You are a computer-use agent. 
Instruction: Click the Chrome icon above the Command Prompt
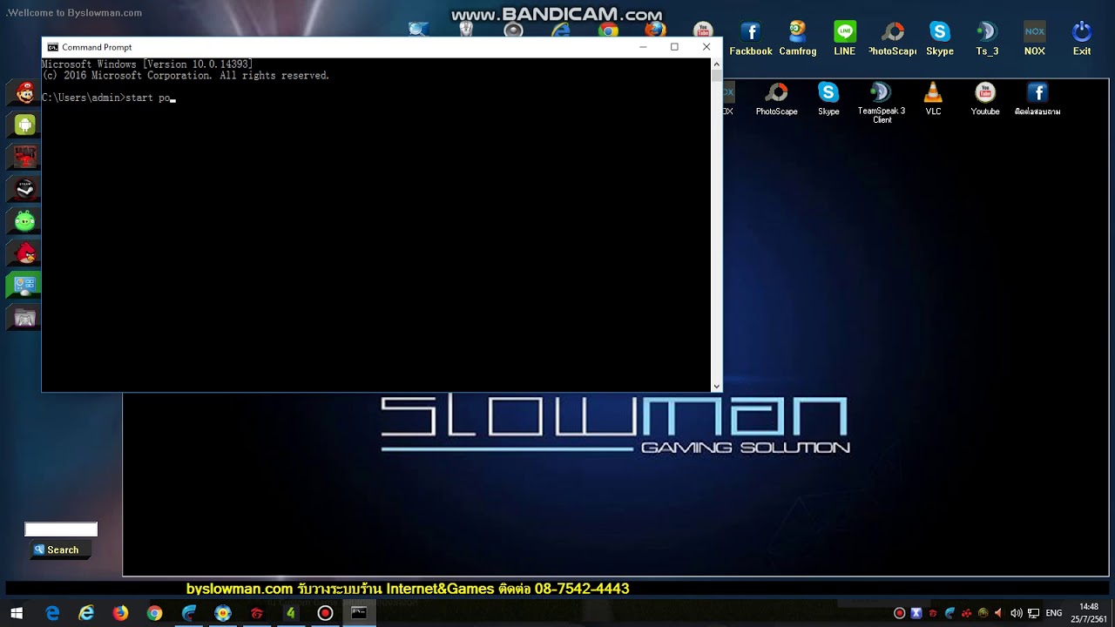tap(608, 30)
